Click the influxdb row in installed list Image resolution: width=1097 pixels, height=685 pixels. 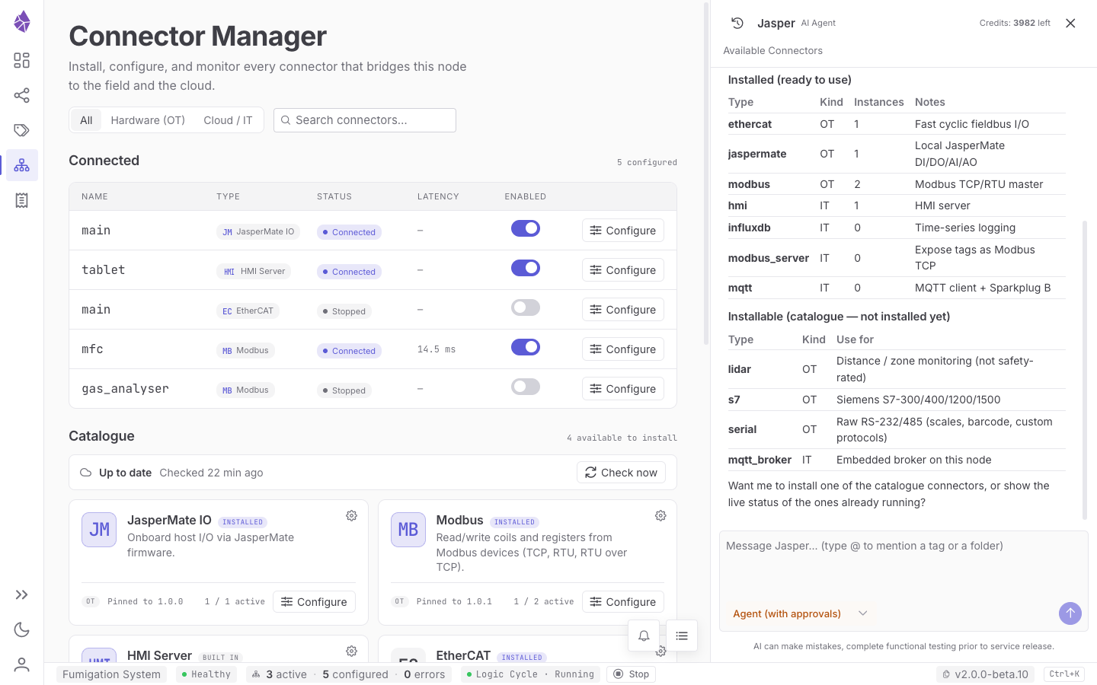897,228
